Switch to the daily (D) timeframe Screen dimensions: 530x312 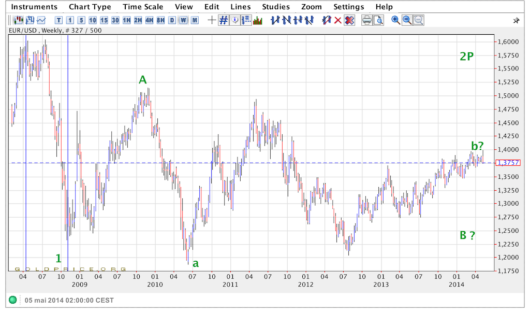click(x=172, y=20)
